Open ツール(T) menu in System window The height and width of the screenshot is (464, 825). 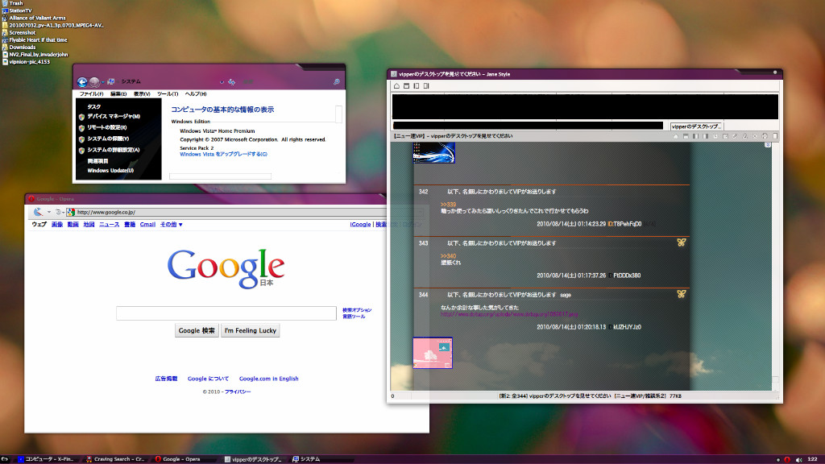(168, 94)
